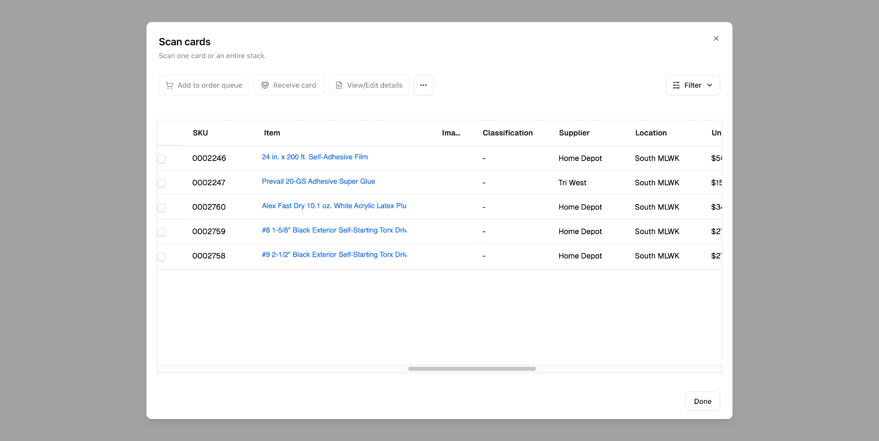Image resolution: width=879 pixels, height=441 pixels.
Task: Open Alex Fast Dry White Acrylic Latex item
Action: (334, 206)
